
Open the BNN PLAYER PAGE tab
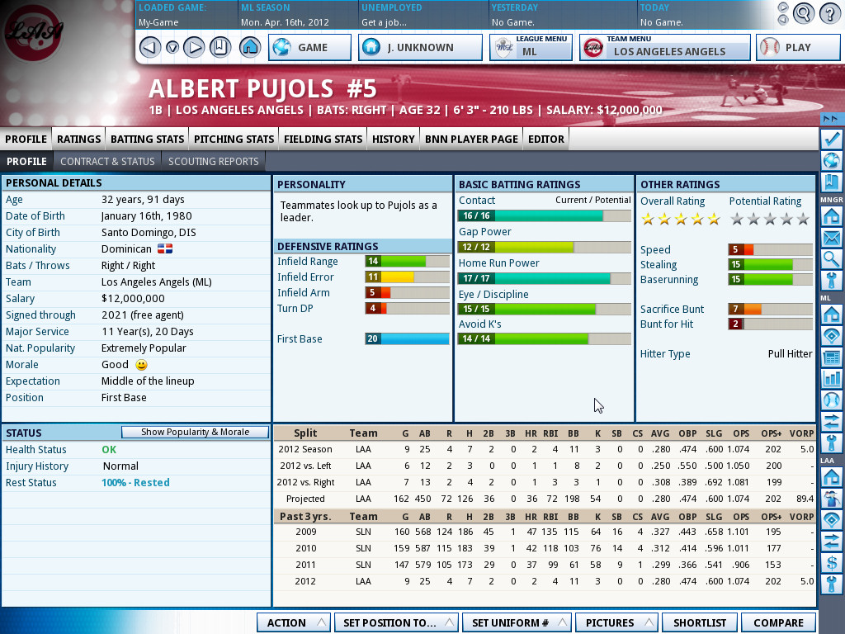(x=471, y=139)
